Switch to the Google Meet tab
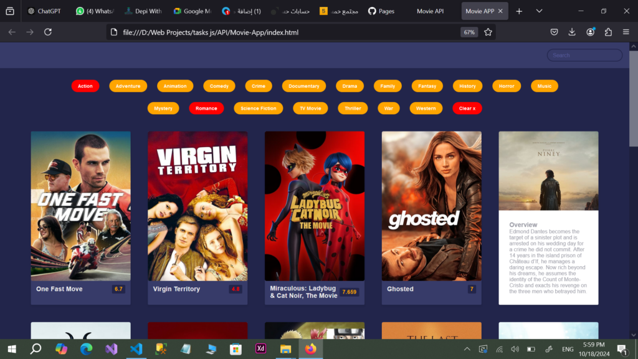The height and width of the screenshot is (359, 638). [x=192, y=11]
